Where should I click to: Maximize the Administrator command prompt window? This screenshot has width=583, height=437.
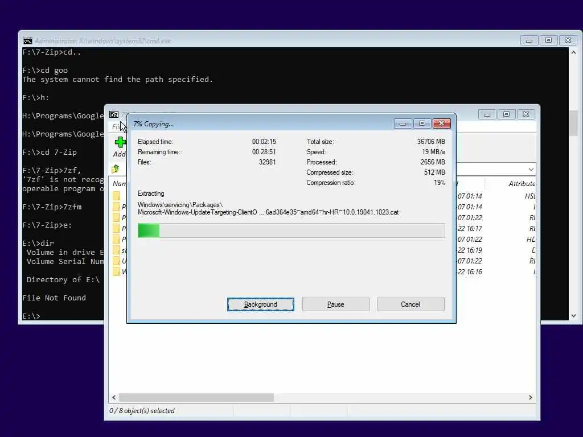tap(548, 40)
